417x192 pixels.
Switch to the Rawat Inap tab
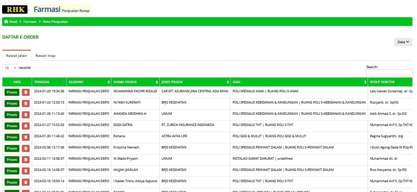[45, 56]
